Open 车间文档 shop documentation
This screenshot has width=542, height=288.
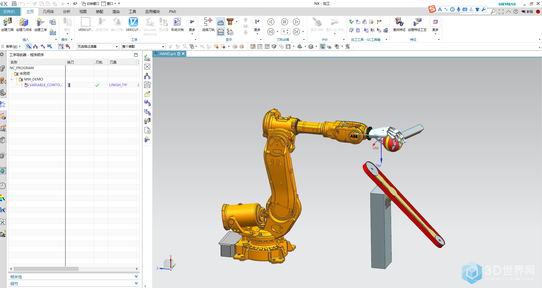177,24
